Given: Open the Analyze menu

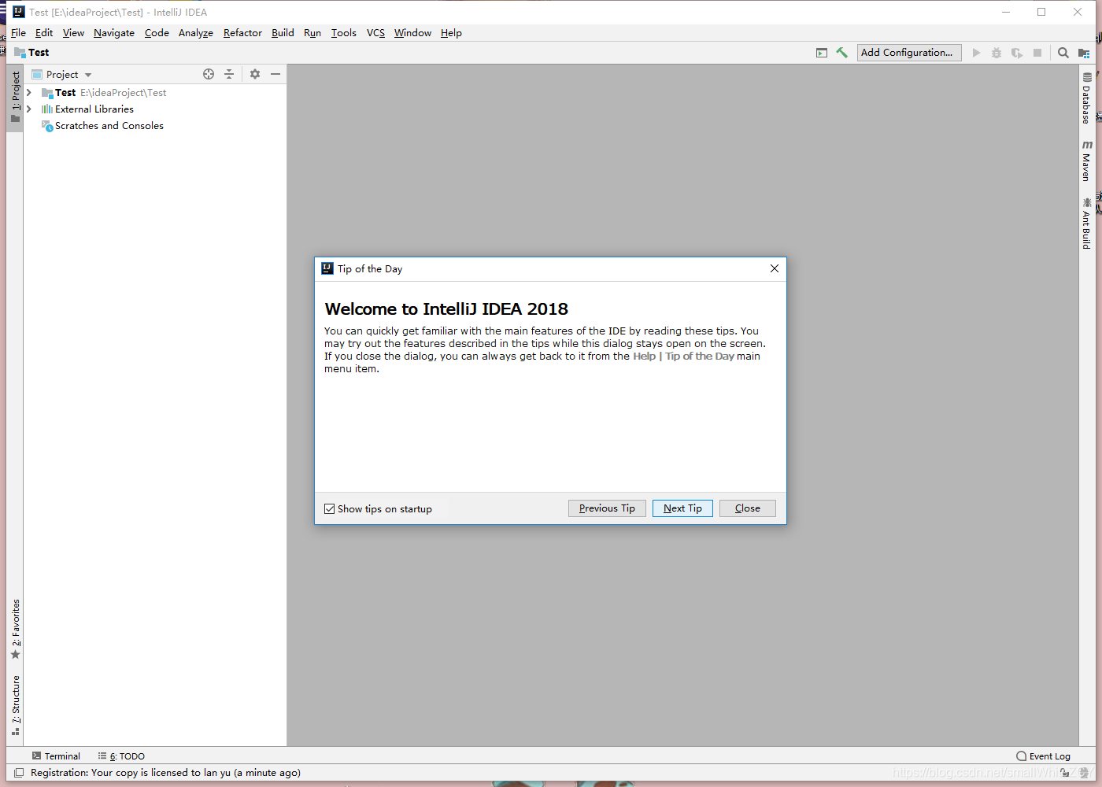Looking at the screenshot, I should click(x=196, y=33).
